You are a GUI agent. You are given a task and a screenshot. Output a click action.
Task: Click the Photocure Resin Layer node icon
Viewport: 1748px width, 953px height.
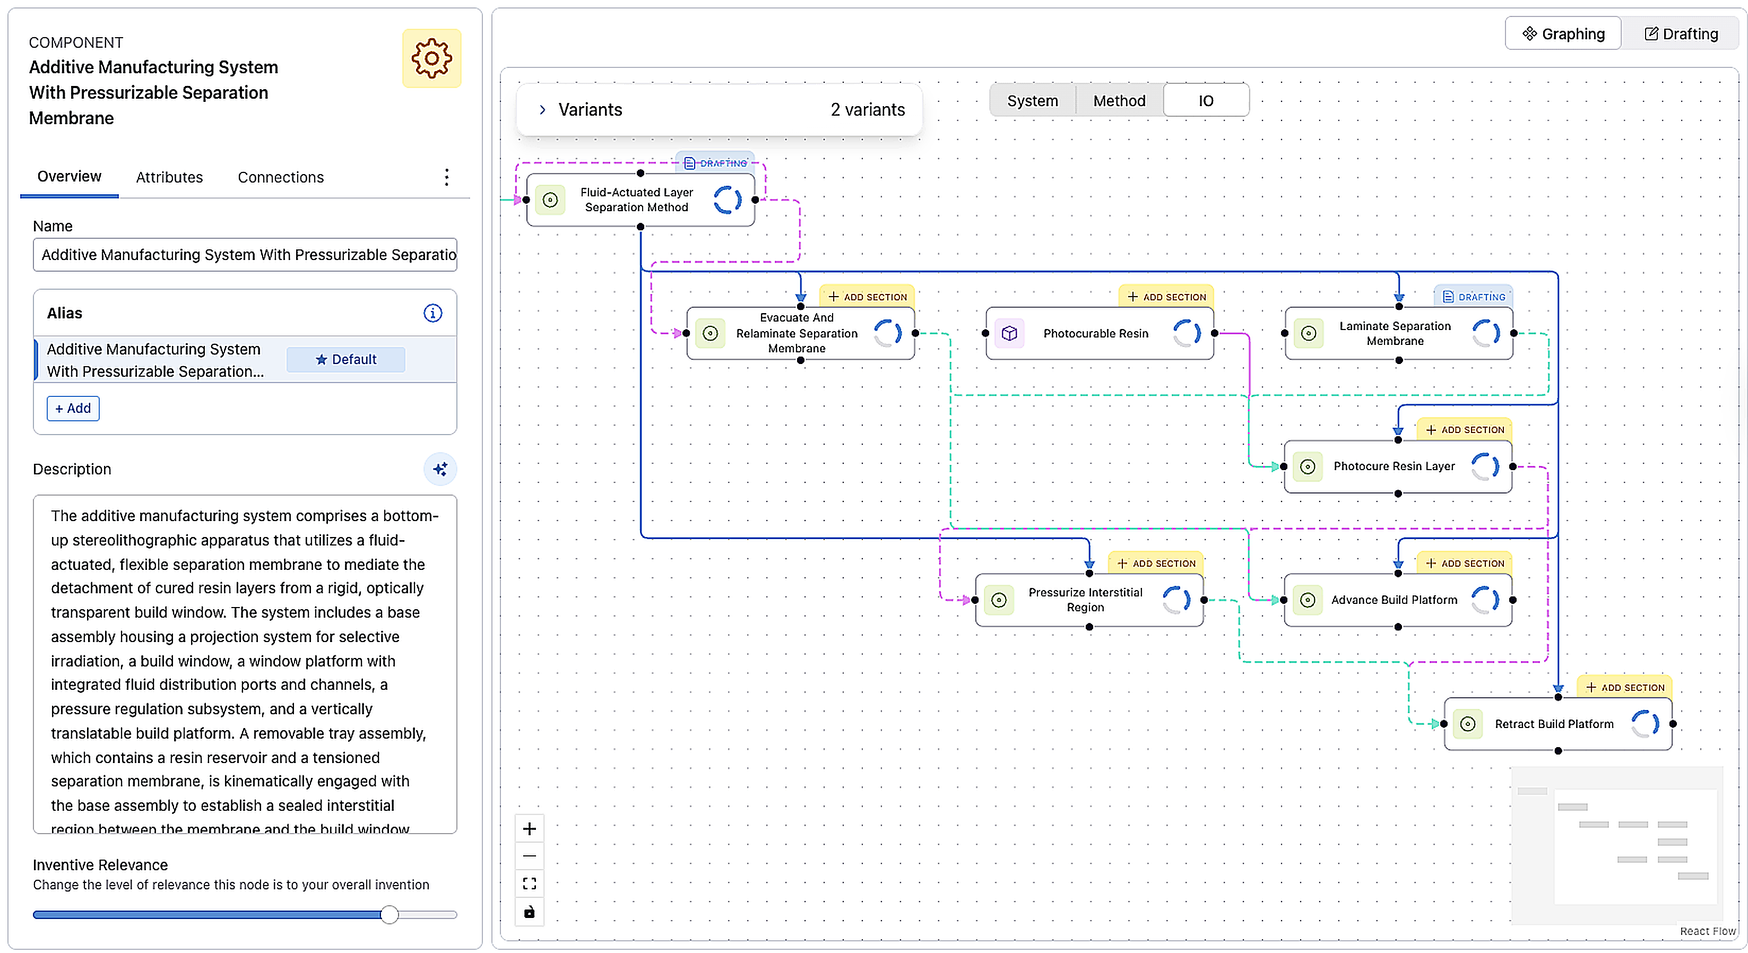click(x=1308, y=466)
